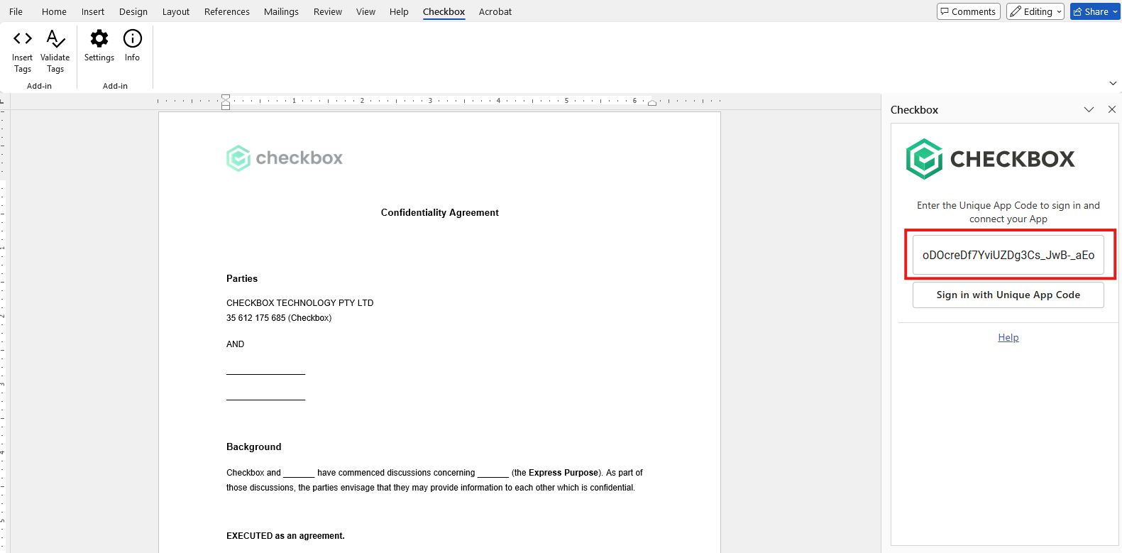Click the CHECKBOX logo in the task pane
This screenshot has width=1122, height=553.
click(991, 159)
